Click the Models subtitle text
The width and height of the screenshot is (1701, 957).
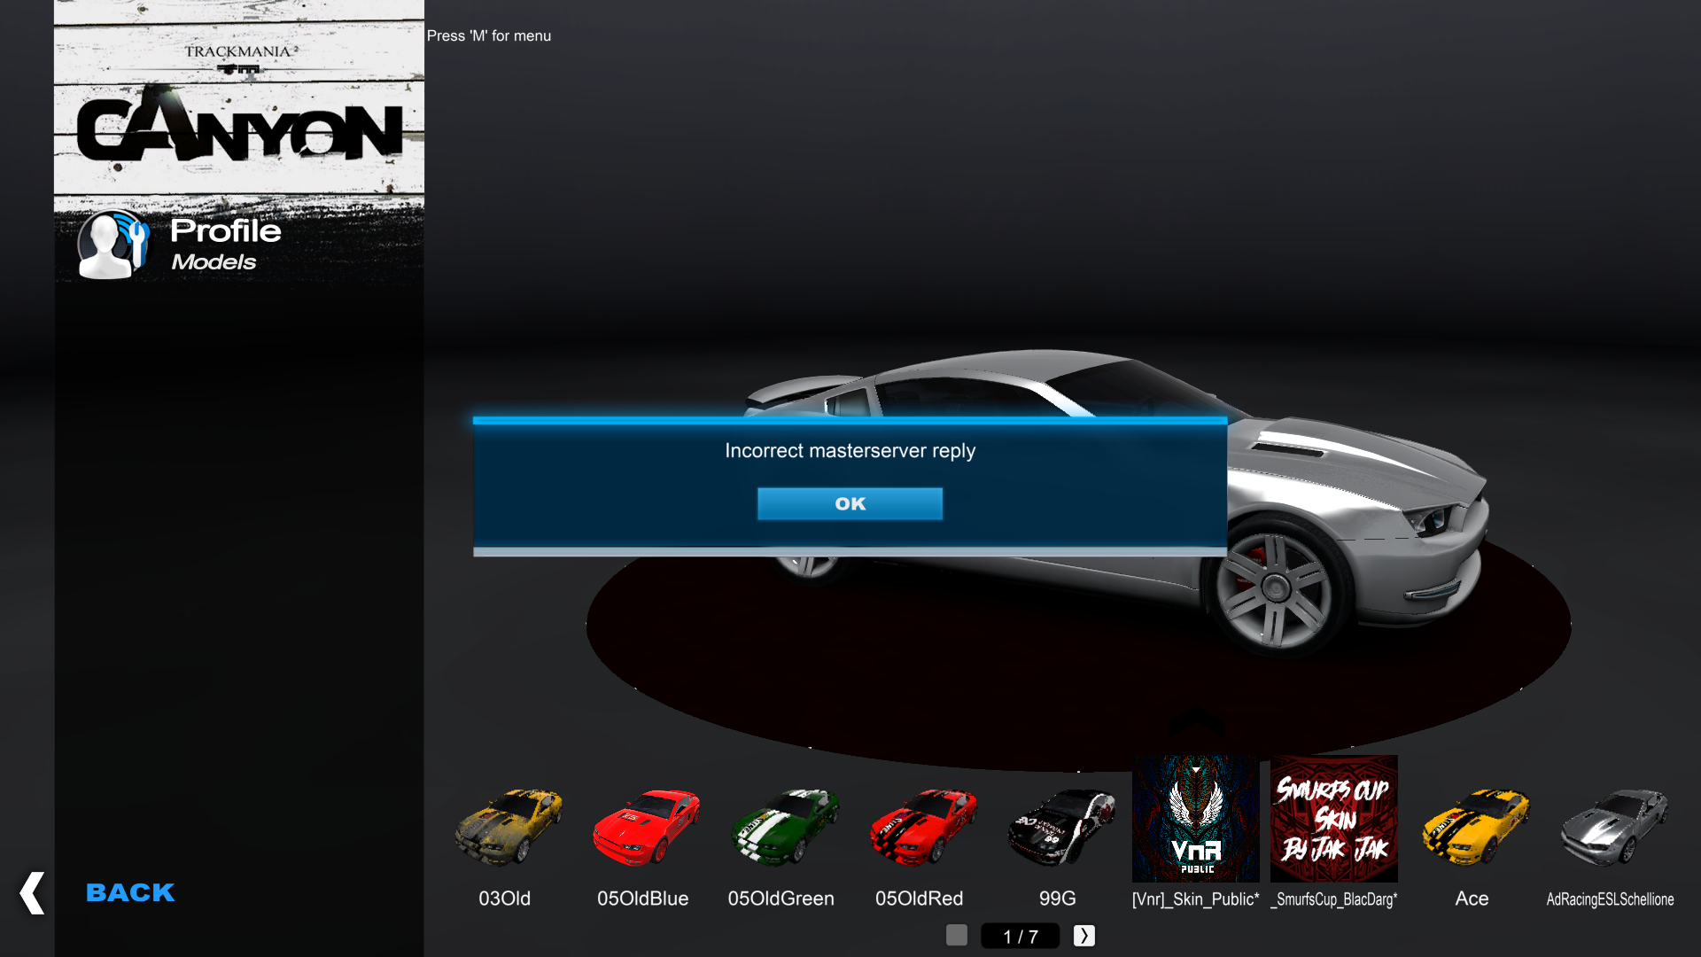[x=214, y=262]
